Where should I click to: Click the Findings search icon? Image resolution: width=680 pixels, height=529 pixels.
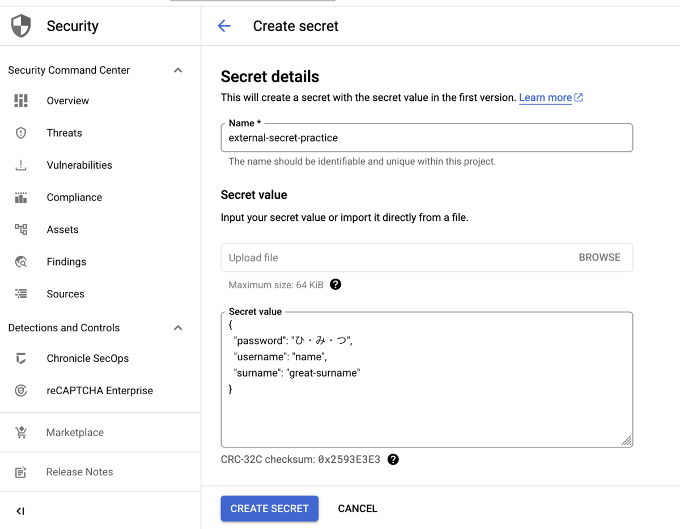point(21,262)
